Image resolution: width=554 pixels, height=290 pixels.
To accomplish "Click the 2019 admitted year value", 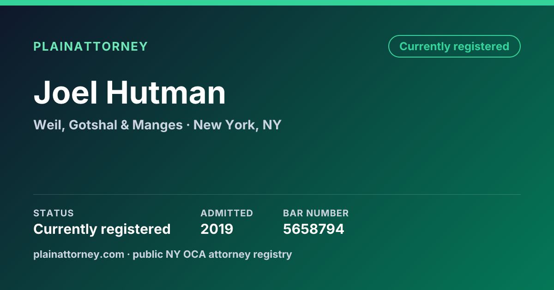I will 217,229.
